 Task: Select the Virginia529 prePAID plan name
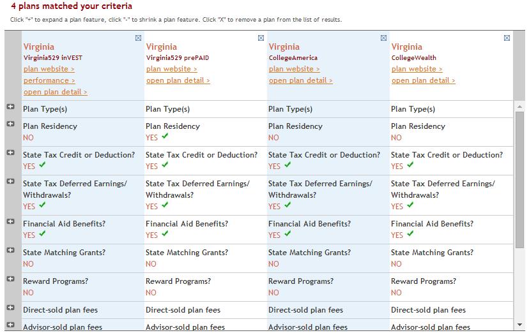click(x=178, y=58)
